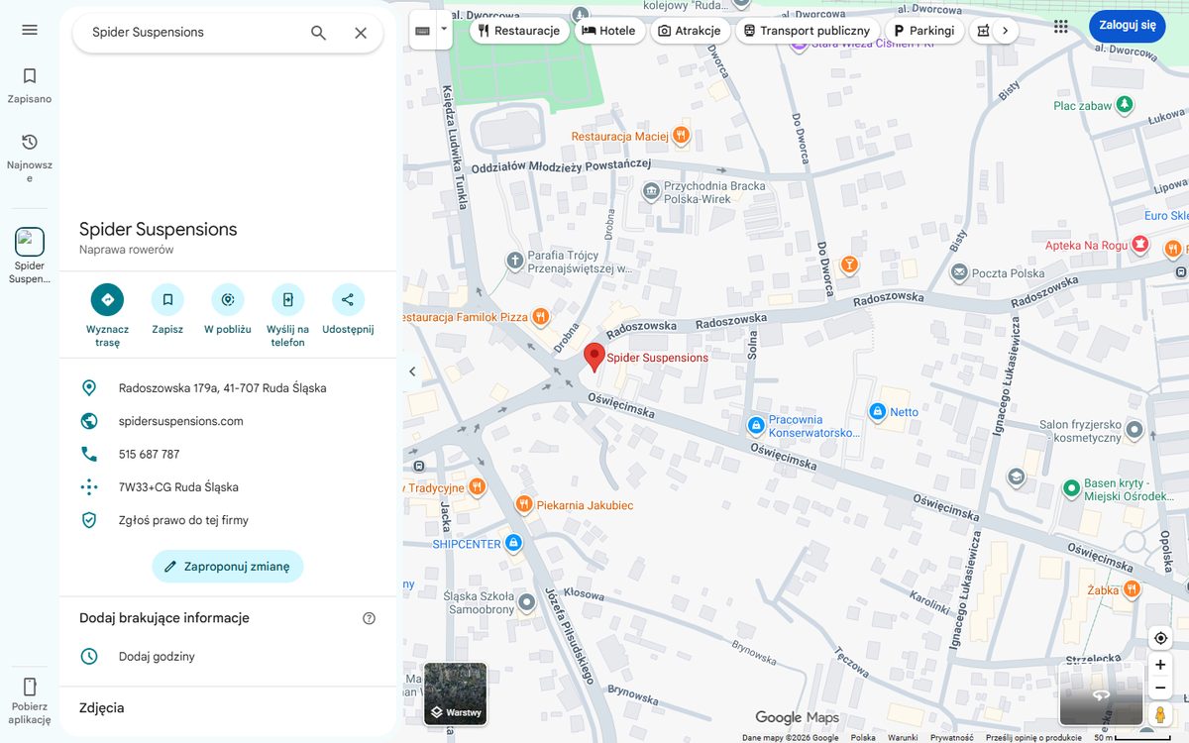Select the Hotele category chip

[x=608, y=31]
